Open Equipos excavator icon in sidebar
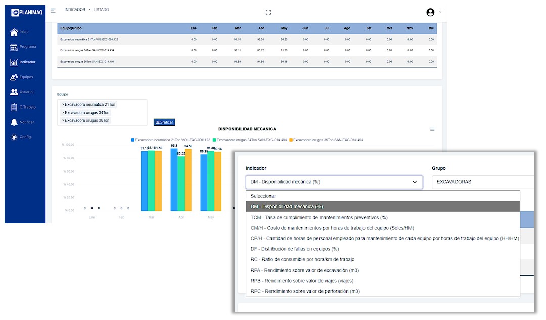 coord(14,77)
